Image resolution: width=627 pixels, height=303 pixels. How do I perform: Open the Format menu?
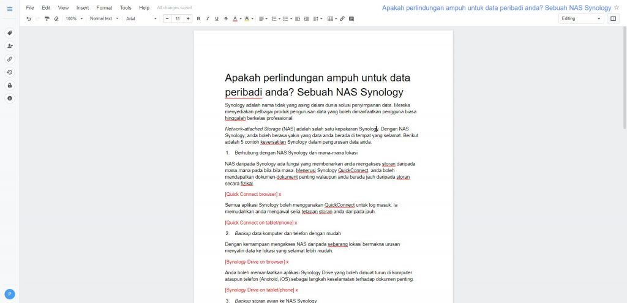point(104,7)
